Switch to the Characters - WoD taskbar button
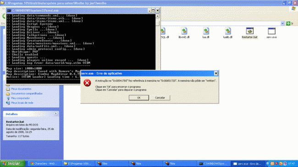This screenshot has height=167, width=298. pos(44,164)
